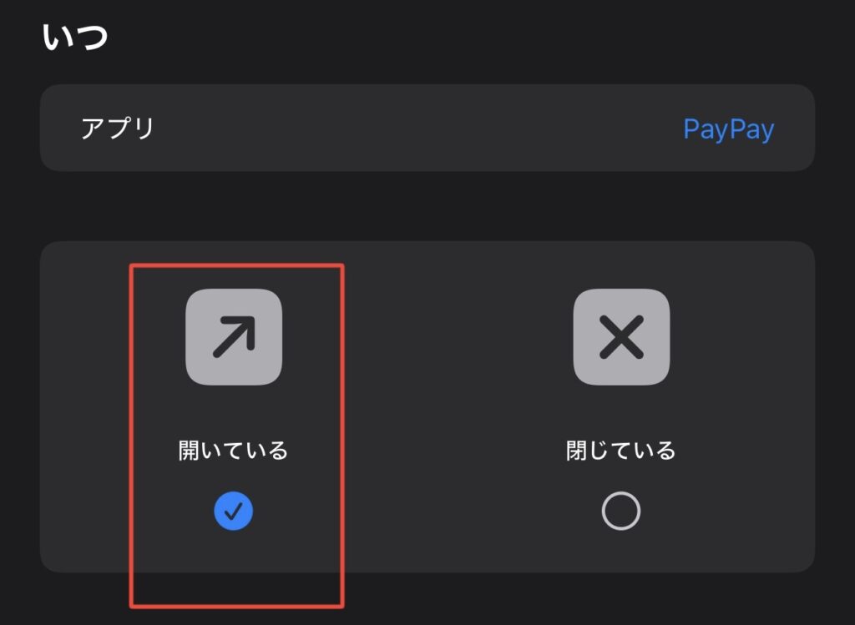Tap empty area of the アプリ card
Viewport: 855px width, 625px height.
pos(414,129)
